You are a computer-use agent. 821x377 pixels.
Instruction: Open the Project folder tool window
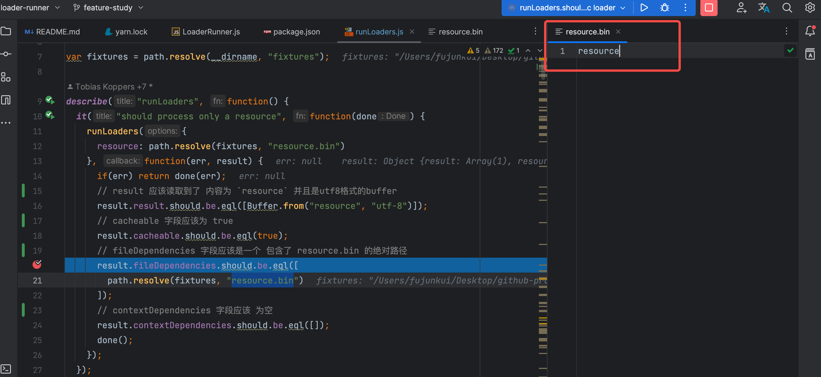coord(6,31)
